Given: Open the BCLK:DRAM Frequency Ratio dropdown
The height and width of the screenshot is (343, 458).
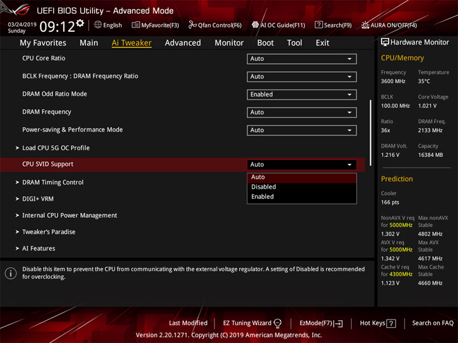Looking at the screenshot, I should pyautogui.click(x=302, y=77).
